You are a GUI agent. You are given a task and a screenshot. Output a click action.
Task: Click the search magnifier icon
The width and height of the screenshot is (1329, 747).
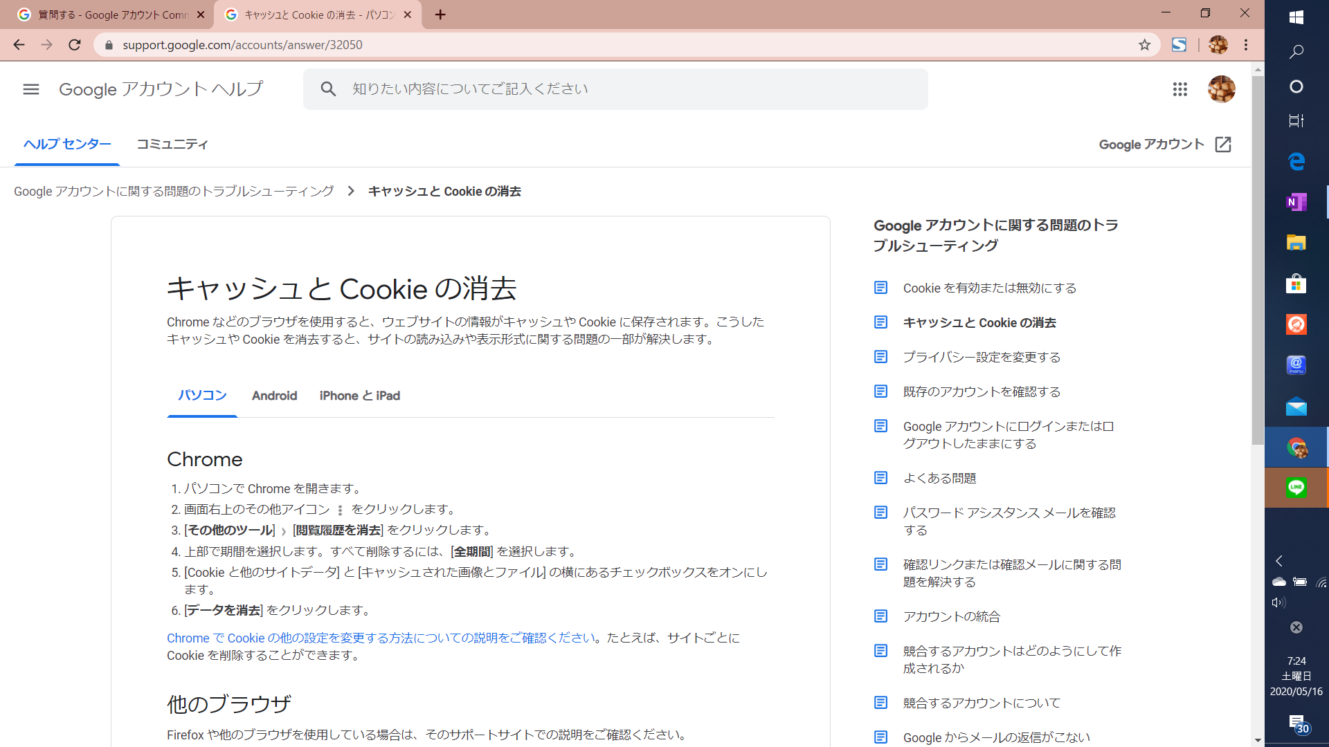[x=328, y=89]
